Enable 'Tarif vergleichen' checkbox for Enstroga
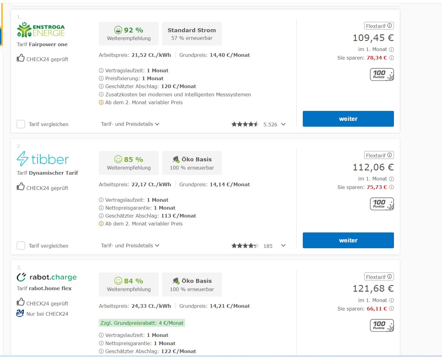 21,124
